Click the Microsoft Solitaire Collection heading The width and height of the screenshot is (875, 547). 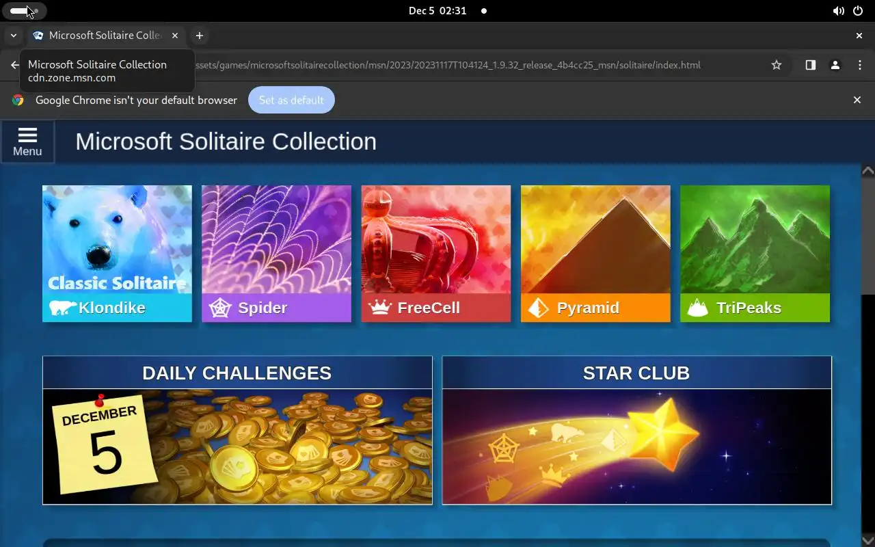226,142
